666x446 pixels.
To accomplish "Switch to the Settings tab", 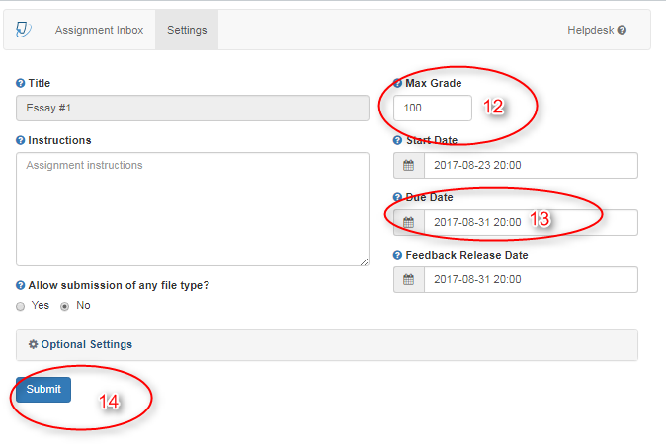I will coord(187,30).
